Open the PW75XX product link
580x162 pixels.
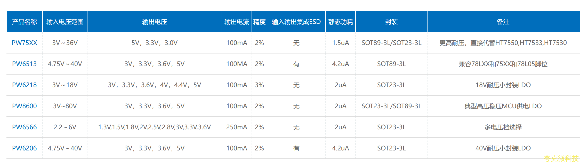[x=25, y=43]
